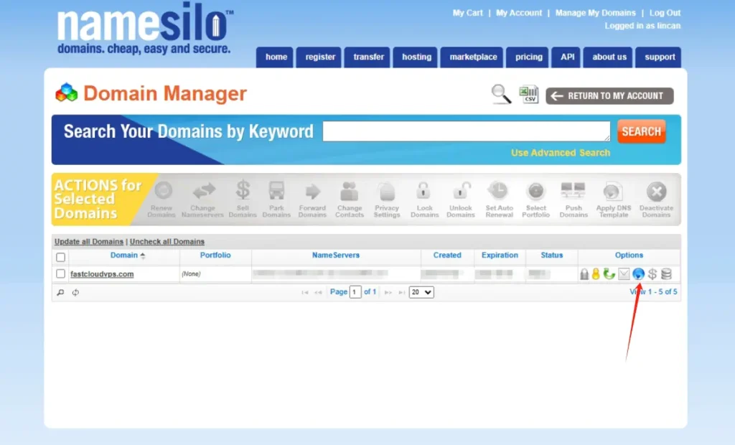The width and height of the screenshot is (735, 445).
Task: Click the orange SEARCH button
Action: [641, 131]
